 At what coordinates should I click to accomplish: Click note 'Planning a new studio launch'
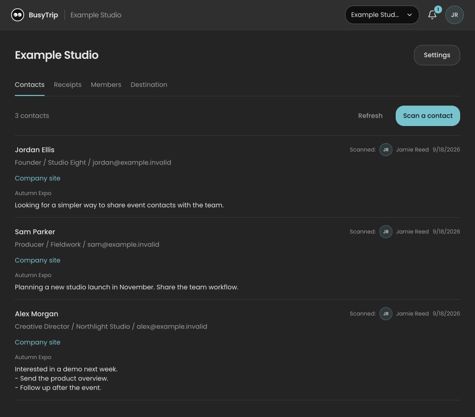[x=127, y=287]
